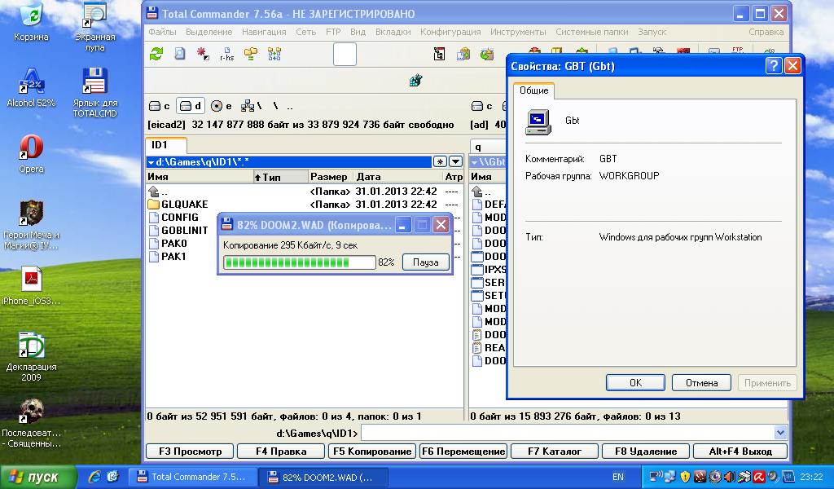Viewport: 834px width, 489px height.
Task: Select the GOBLINIT file in left panel
Action: 178,231
